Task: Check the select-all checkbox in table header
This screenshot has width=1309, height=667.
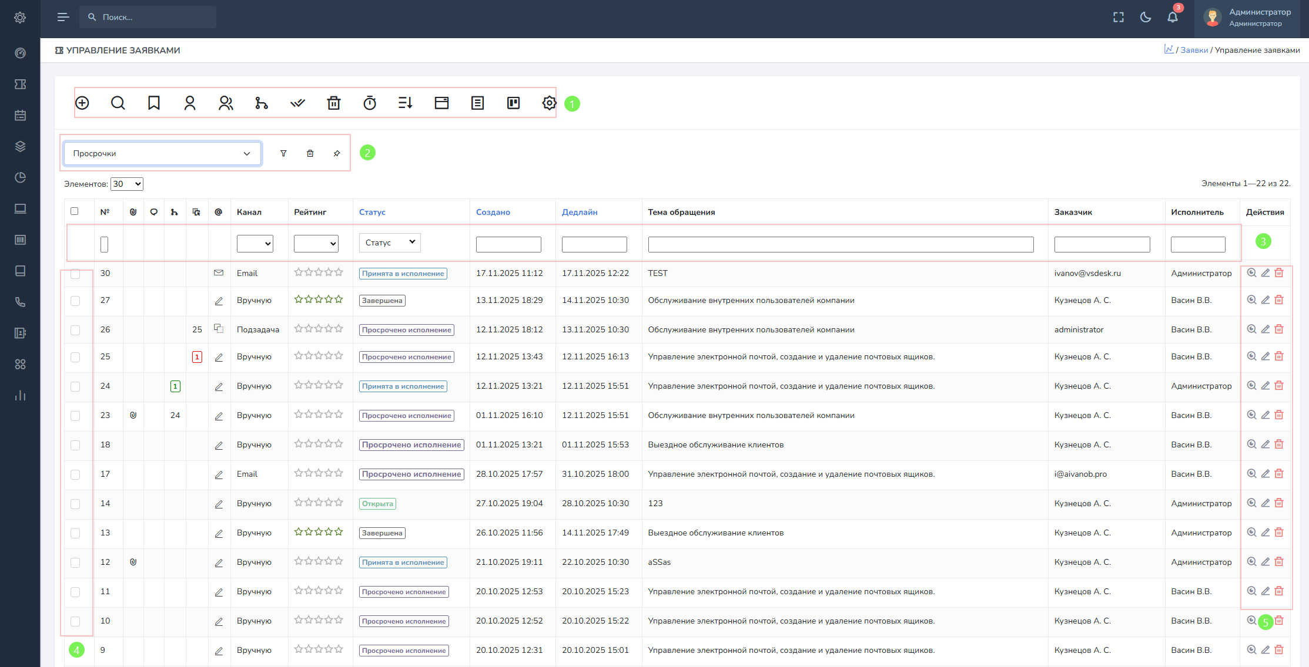Action: (75, 211)
